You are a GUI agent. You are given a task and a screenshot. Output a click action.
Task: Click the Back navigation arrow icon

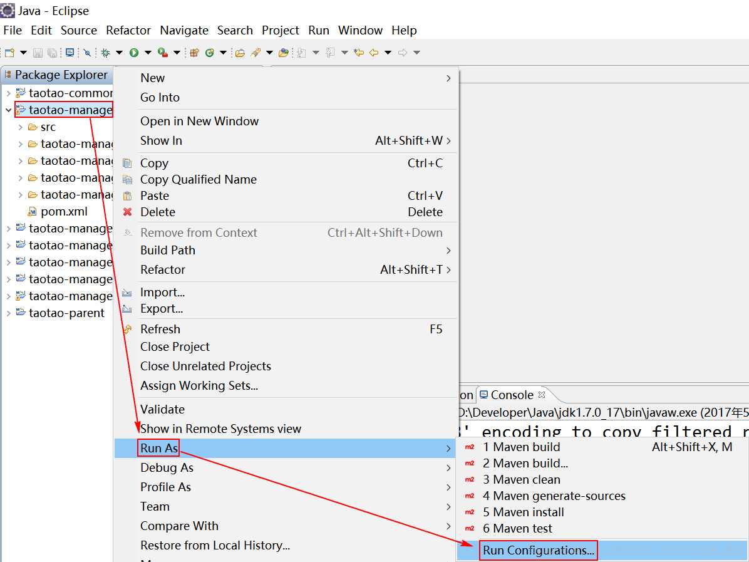tap(374, 53)
